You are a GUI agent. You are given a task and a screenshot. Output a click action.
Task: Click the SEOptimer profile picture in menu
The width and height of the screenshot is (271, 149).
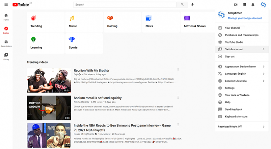pos(221,15)
